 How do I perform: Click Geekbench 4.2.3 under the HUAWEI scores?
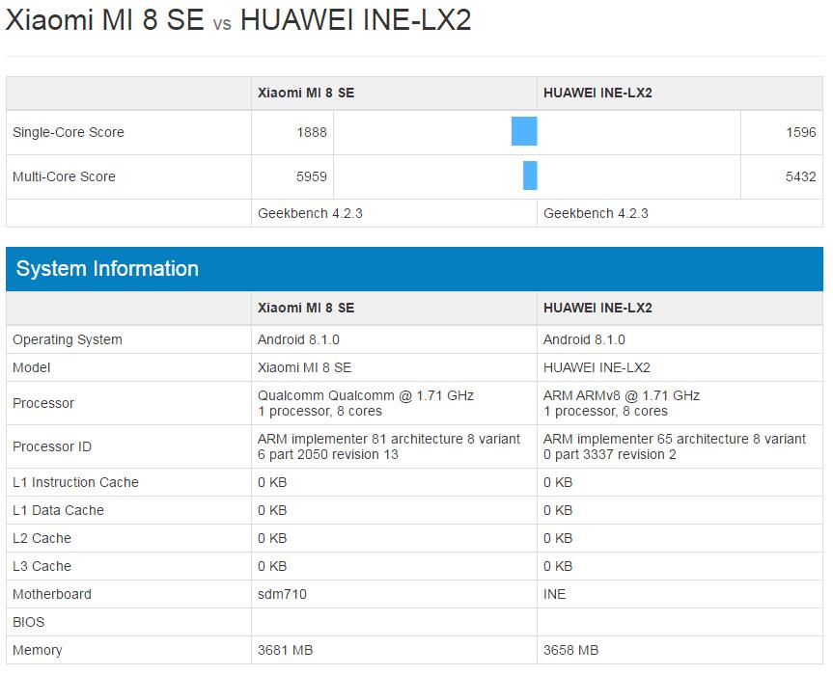pyautogui.click(x=596, y=213)
